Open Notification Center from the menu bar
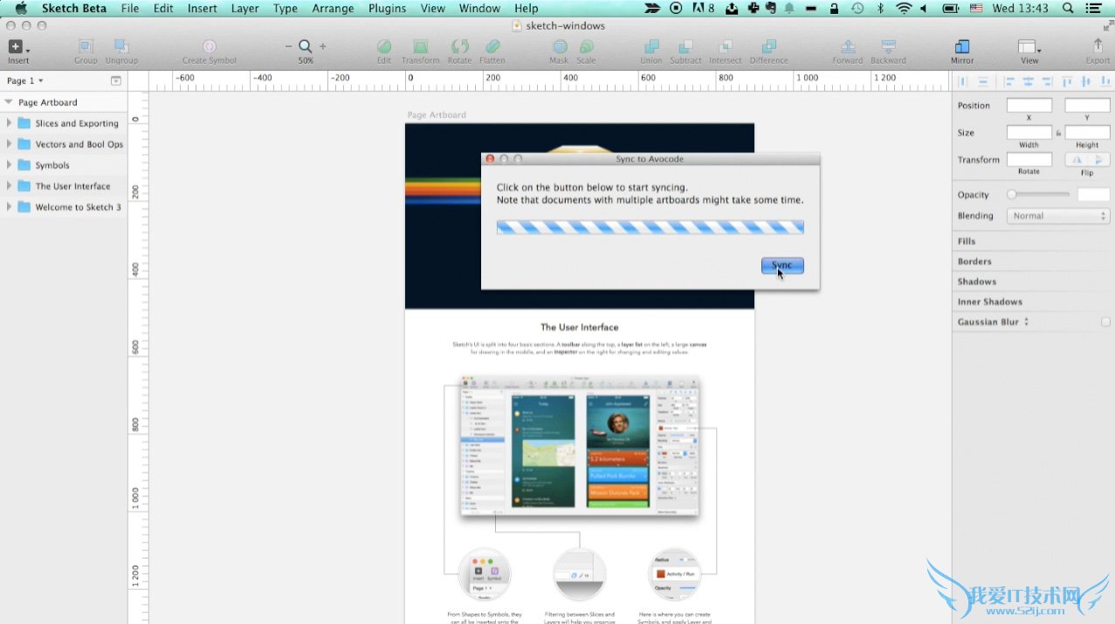This screenshot has width=1115, height=624. point(1093,9)
